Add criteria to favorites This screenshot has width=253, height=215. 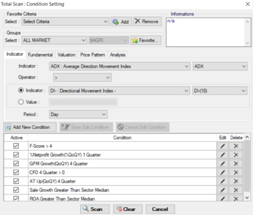click(x=121, y=22)
